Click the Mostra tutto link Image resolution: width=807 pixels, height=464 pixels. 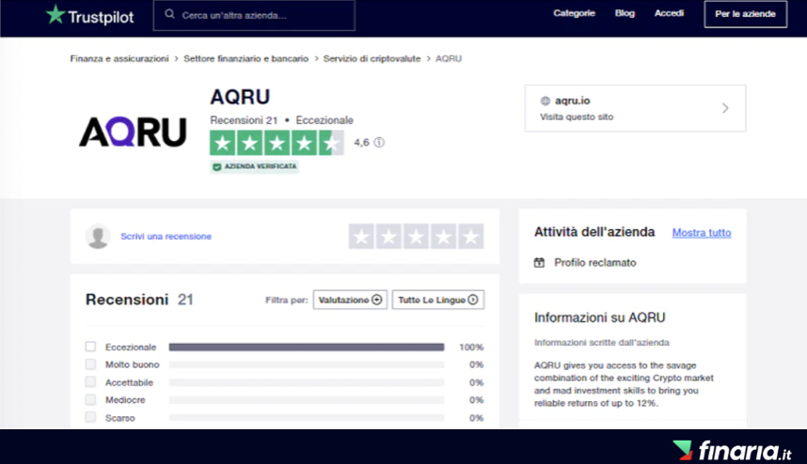coord(702,233)
